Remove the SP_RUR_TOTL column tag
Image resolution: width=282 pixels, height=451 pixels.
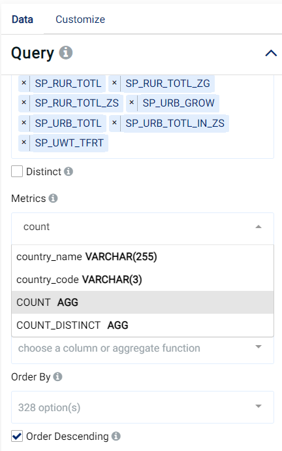pos(24,83)
